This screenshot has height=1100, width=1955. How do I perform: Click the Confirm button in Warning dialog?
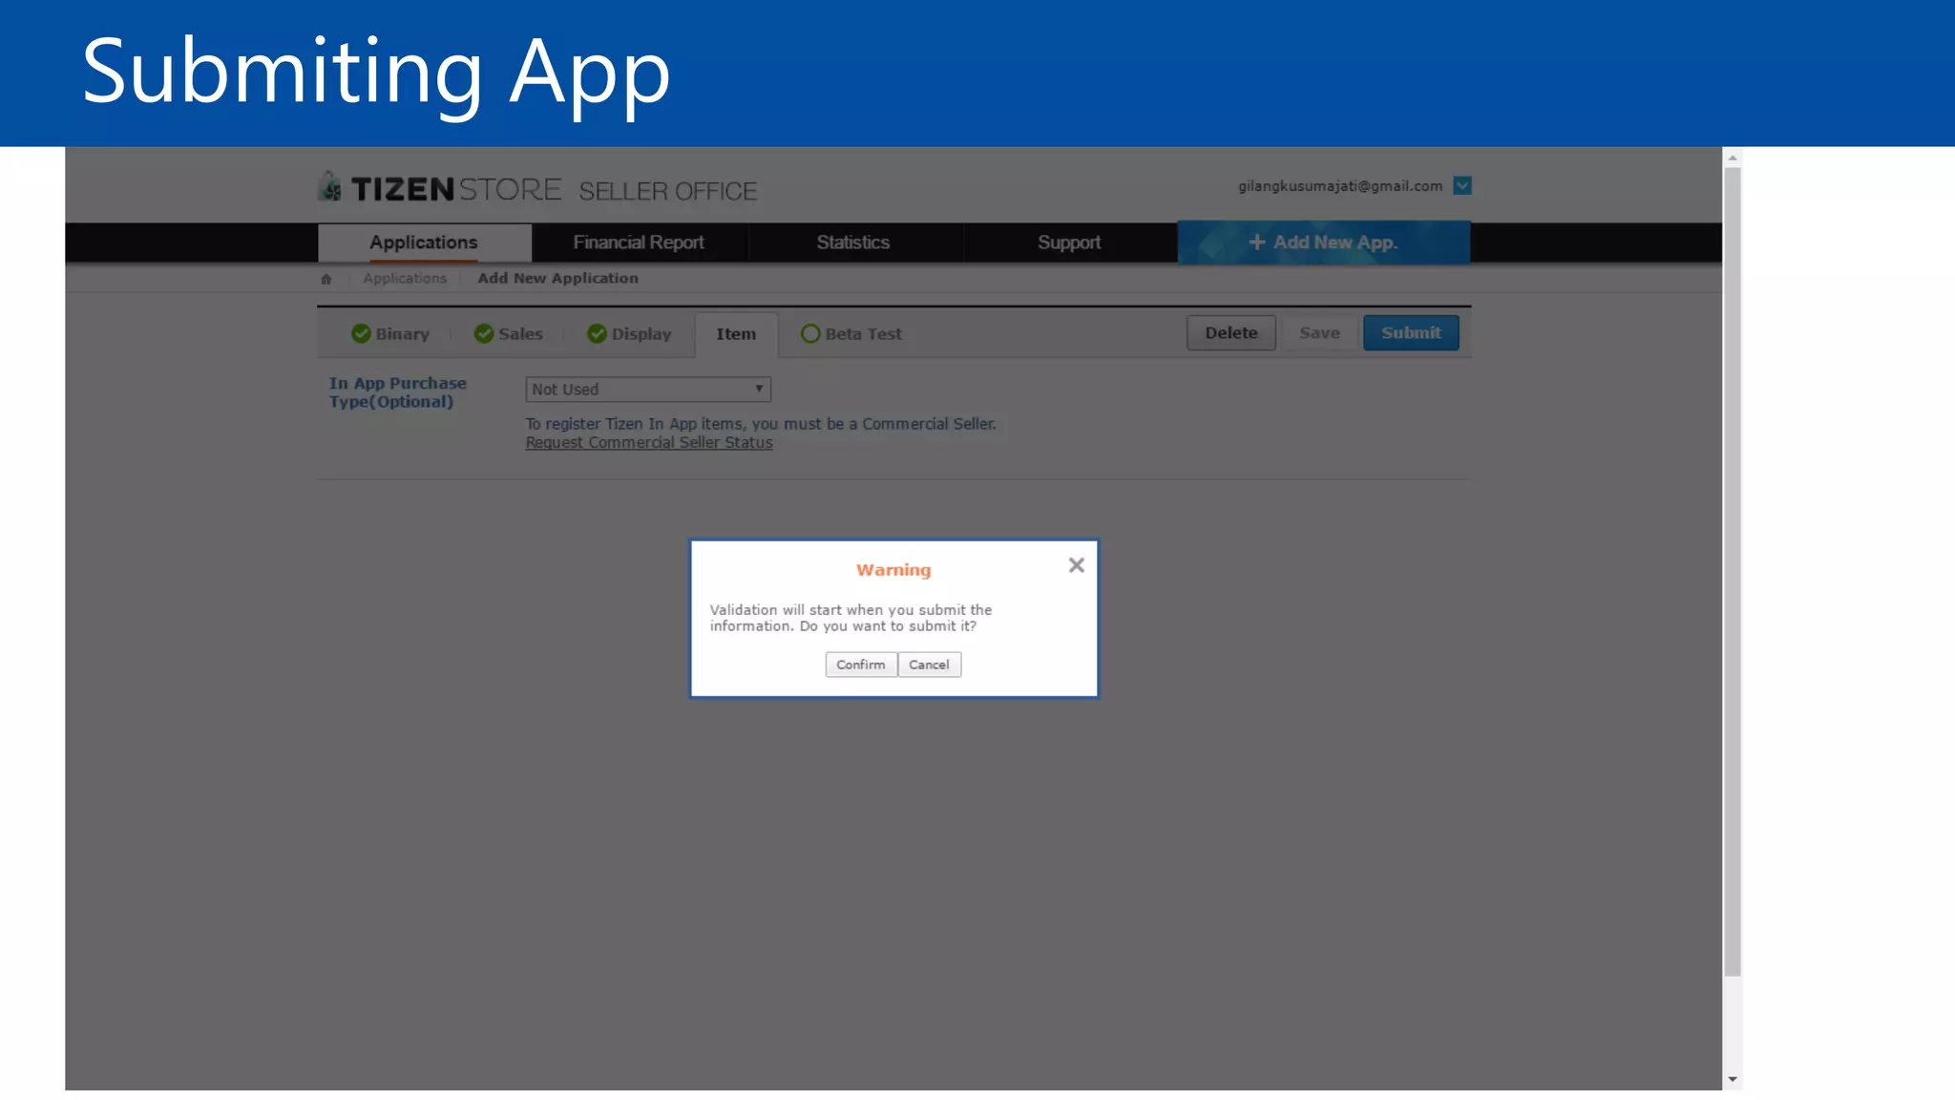(x=860, y=665)
